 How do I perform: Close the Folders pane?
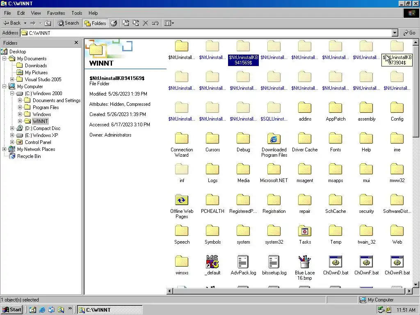pyautogui.click(x=76, y=43)
